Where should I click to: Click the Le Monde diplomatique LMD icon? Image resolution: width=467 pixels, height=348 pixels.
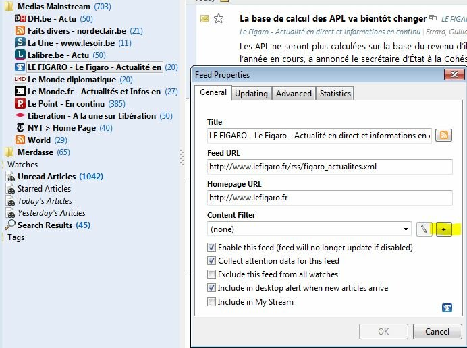tap(20, 79)
